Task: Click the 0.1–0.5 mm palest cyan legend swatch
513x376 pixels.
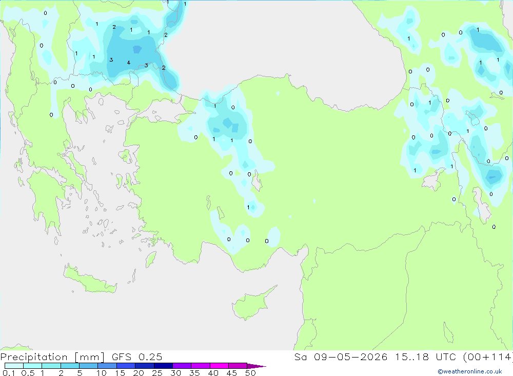Action: [x=14, y=366]
